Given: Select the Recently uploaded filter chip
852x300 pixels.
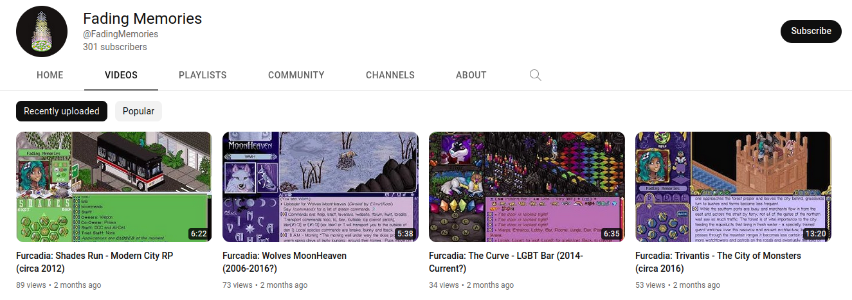Looking at the screenshot, I should tap(62, 111).
